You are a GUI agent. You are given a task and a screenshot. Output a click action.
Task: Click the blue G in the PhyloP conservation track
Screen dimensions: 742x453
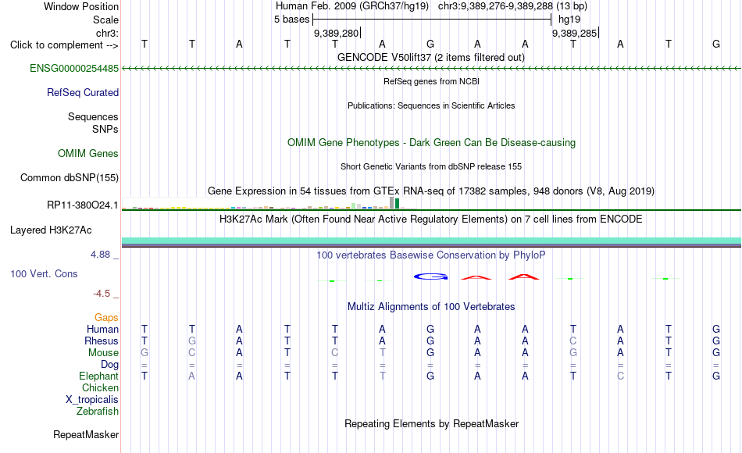tap(430, 276)
